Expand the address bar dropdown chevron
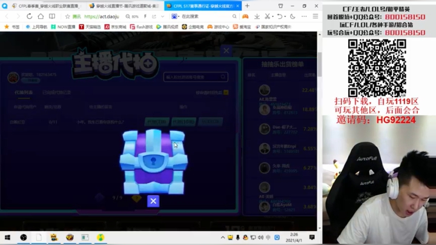The height and width of the screenshot is (245, 436). [x=163, y=17]
